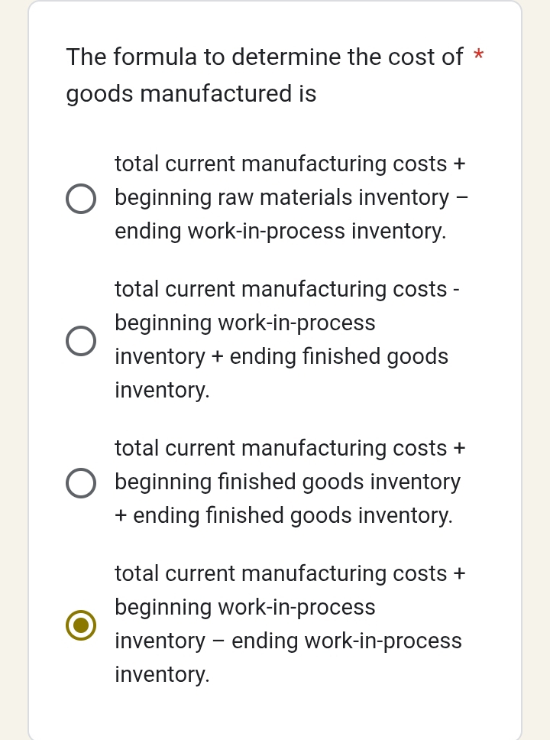This screenshot has height=740, width=550.
Task: Click the 'goods manufactured is' text line
Action: (191, 94)
